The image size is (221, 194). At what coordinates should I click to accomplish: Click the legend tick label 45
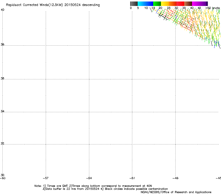coord(199,8)
